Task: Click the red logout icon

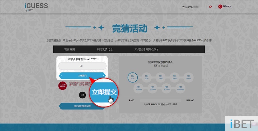Action: click(x=211, y=7)
